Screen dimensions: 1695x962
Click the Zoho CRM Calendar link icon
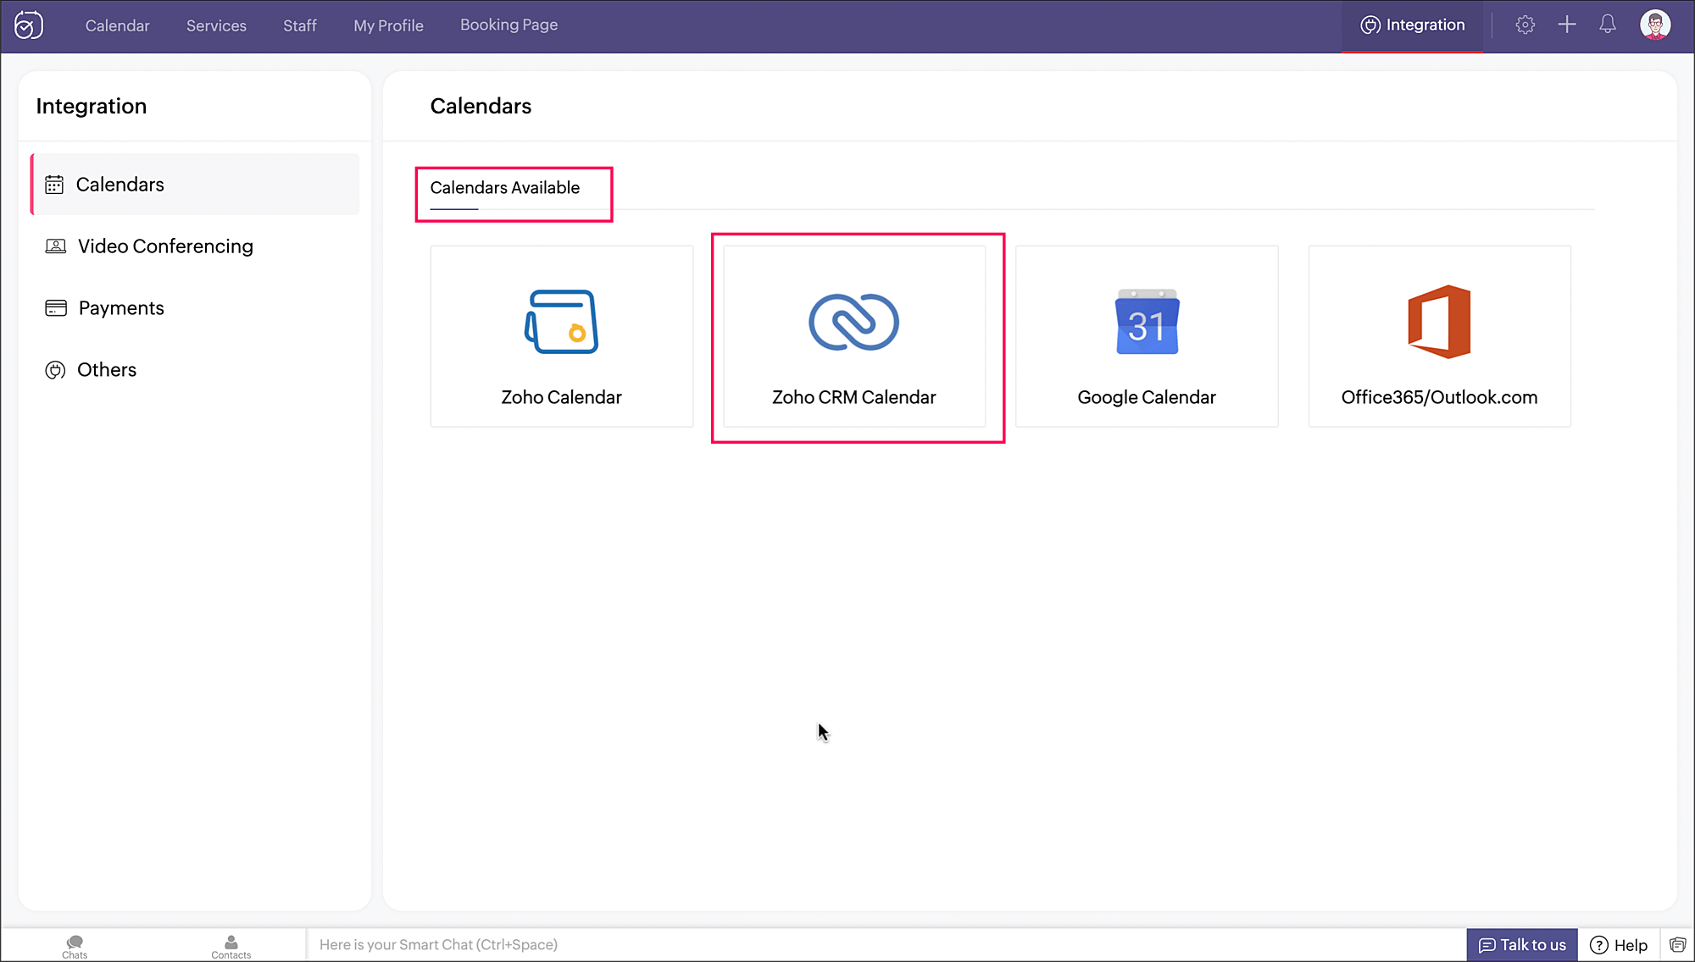tap(853, 322)
